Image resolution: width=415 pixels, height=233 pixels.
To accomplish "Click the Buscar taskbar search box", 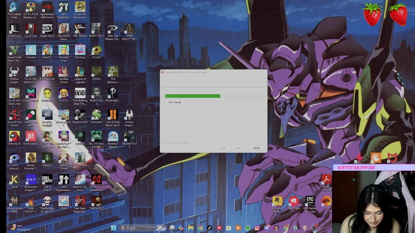I will [x=143, y=228].
